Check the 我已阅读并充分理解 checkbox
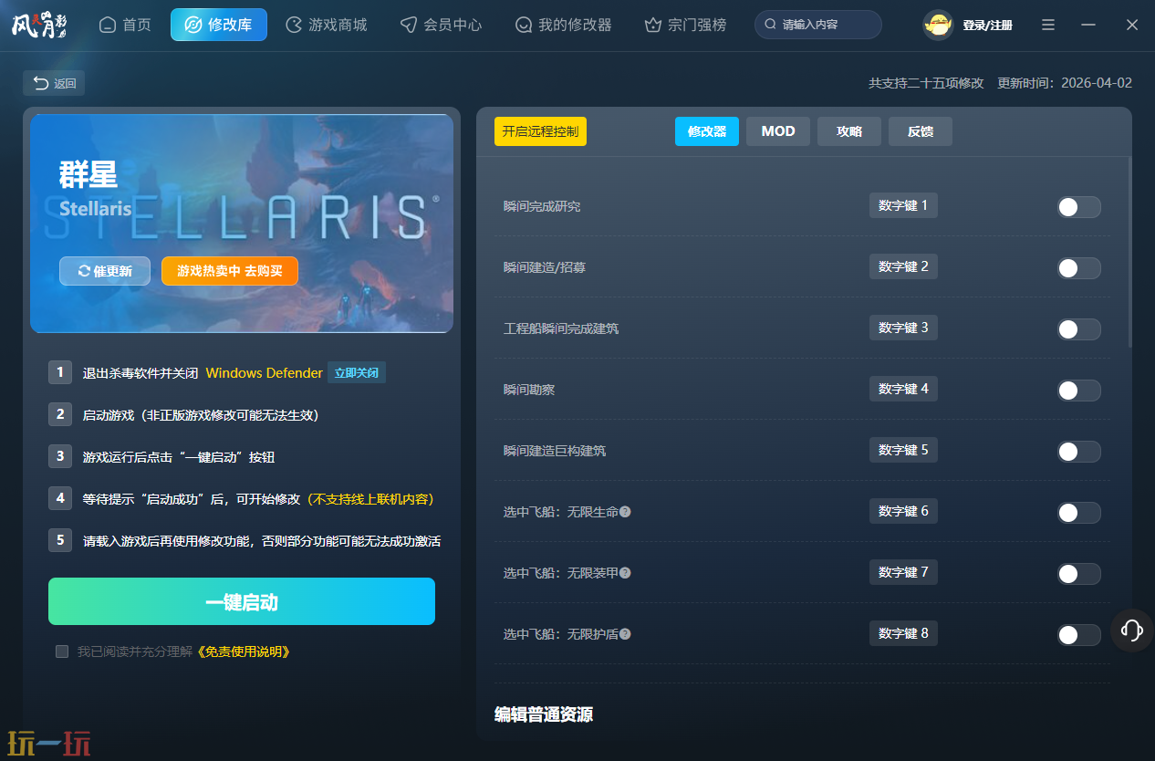1155x761 pixels. [x=62, y=652]
